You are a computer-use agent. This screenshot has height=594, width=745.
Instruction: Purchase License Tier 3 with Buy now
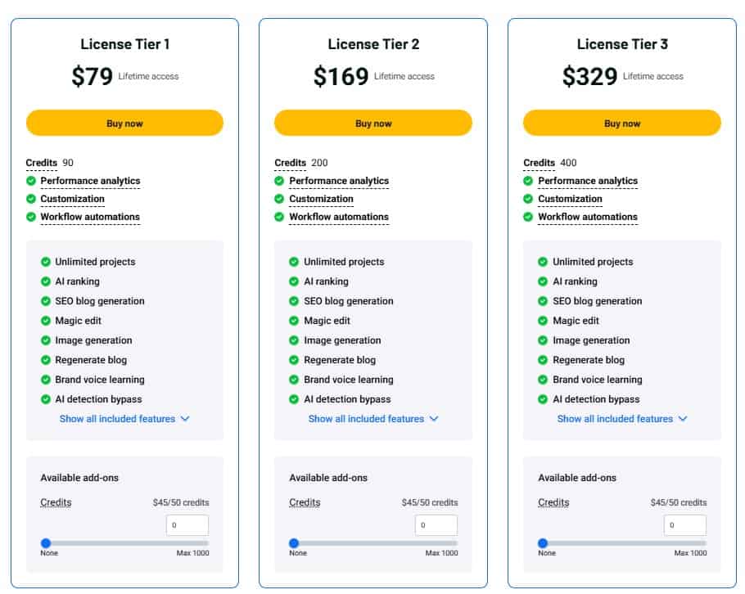622,124
